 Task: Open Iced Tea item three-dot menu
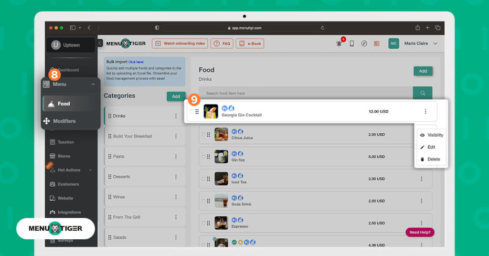click(x=421, y=179)
